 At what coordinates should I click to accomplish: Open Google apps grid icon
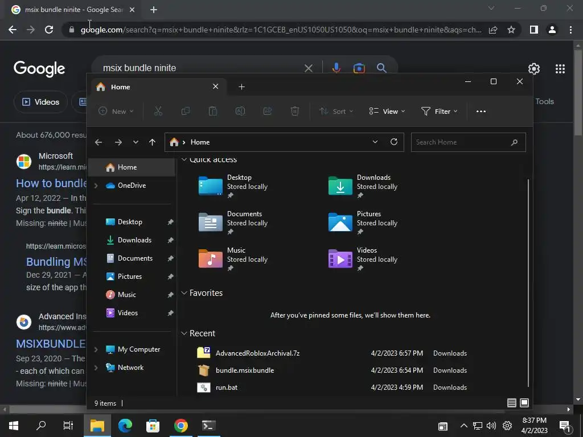coord(560,69)
